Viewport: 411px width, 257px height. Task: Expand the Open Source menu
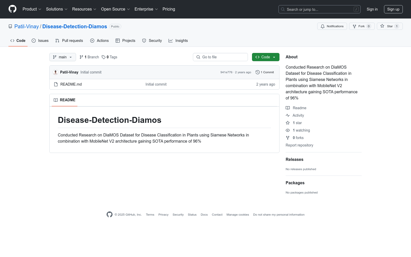pyautogui.click(x=116, y=9)
